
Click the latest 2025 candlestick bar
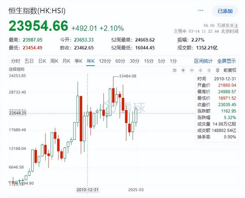coord(136,115)
